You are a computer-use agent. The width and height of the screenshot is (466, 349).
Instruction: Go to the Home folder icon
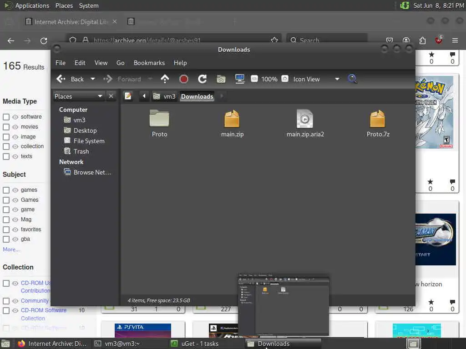point(221,79)
